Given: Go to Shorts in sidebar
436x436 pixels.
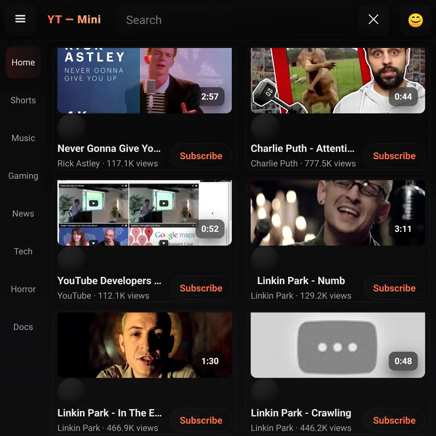Looking at the screenshot, I should [x=23, y=100].
